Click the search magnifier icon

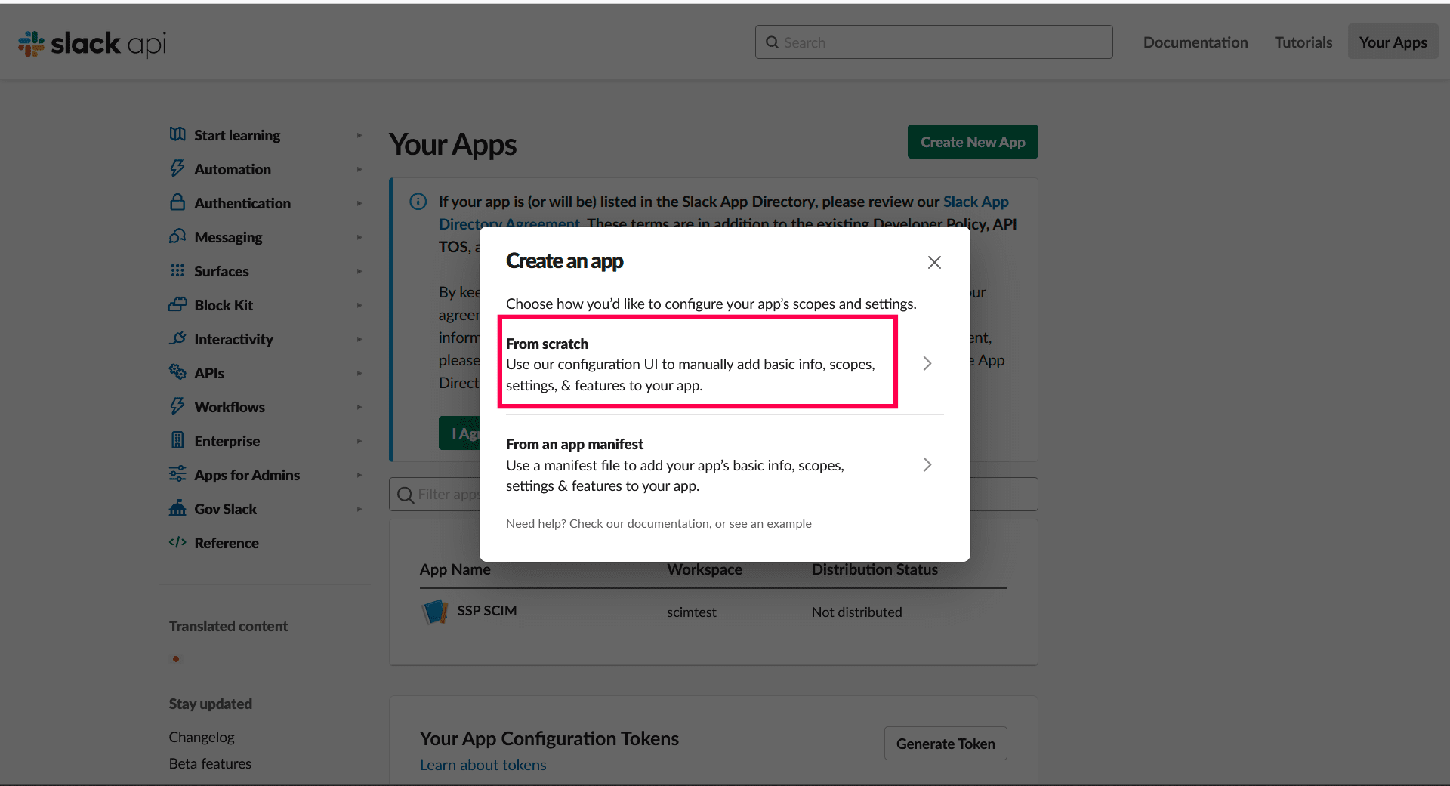(x=772, y=42)
